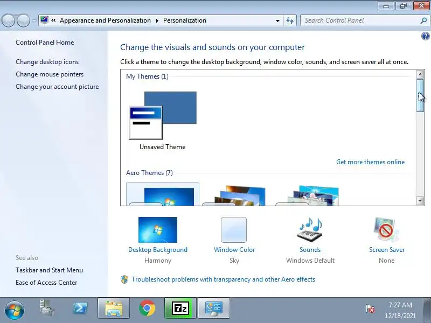Open the address bar history dropdown arrow
The image size is (431, 323).
click(277, 20)
